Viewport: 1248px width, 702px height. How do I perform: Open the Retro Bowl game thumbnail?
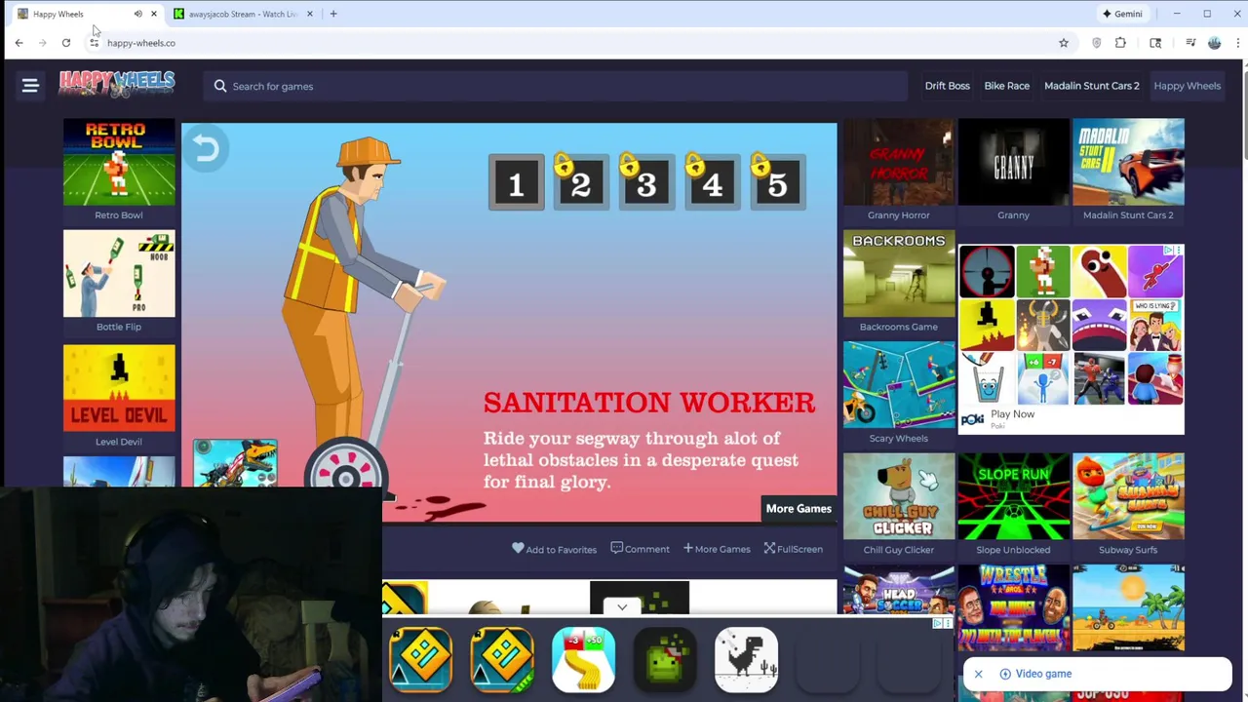pyautogui.click(x=119, y=162)
